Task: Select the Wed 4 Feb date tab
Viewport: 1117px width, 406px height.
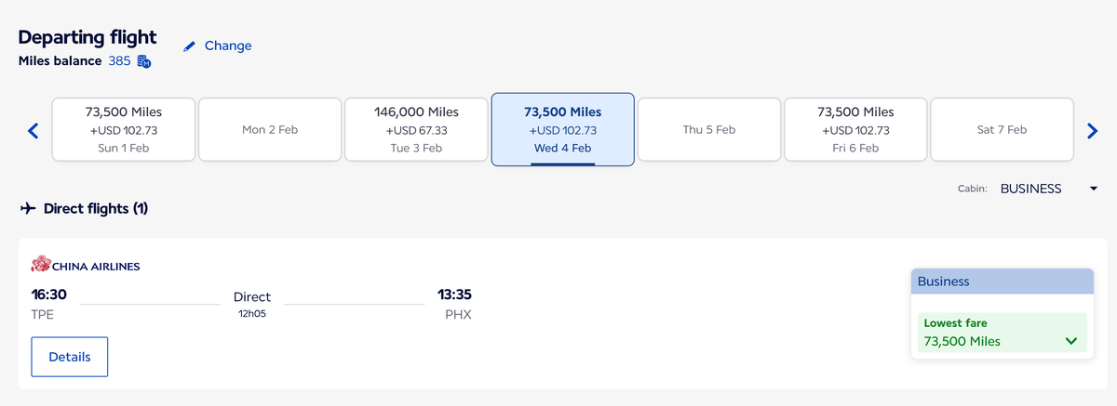Action: [562, 130]
